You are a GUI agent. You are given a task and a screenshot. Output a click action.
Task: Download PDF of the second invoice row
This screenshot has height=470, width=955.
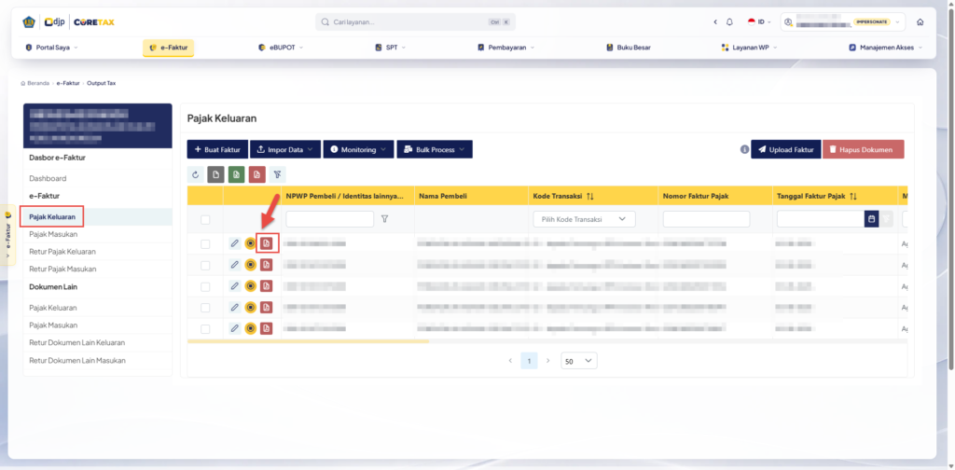point(266,265)
